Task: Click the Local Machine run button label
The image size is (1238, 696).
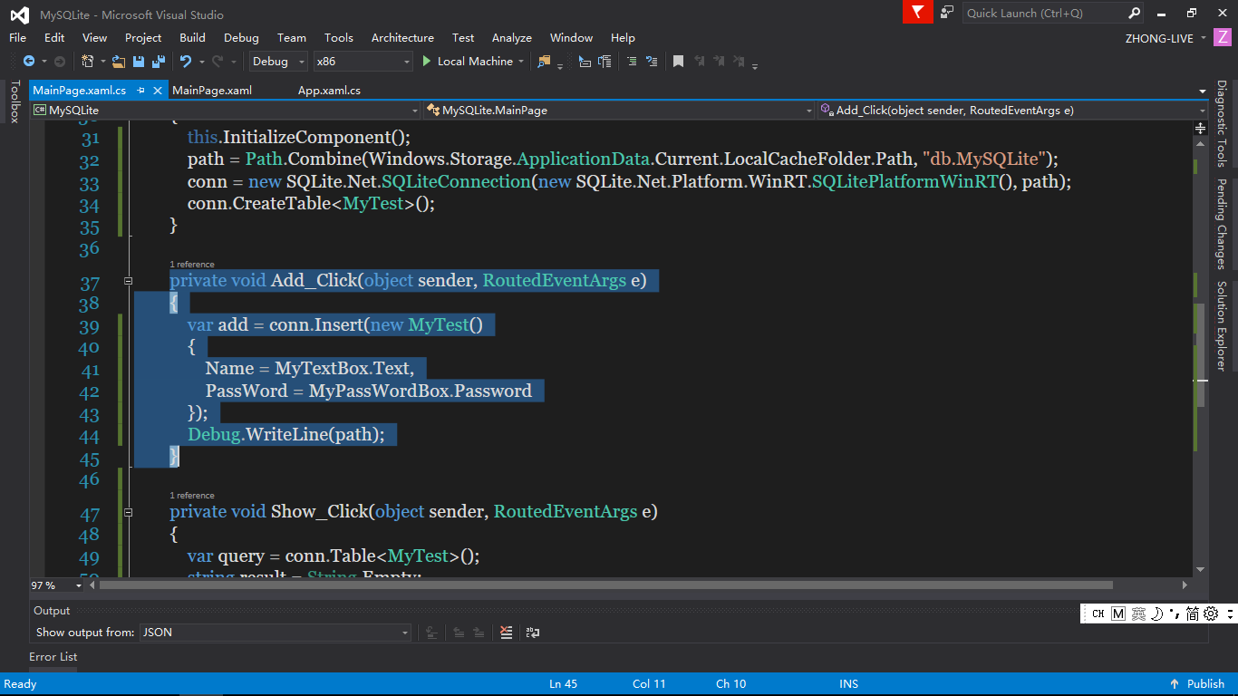Action: tap(475, 62)
